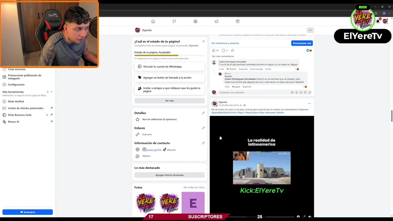Click 'Enviar mensaje' under Carlos's comment
The height and width of the screenshot is (221, 393).
(256, 69)
